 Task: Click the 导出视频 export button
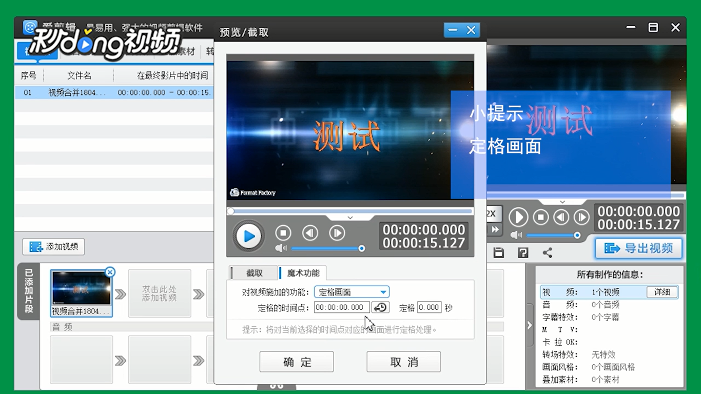pyautogui.click(x=638, y=248)
